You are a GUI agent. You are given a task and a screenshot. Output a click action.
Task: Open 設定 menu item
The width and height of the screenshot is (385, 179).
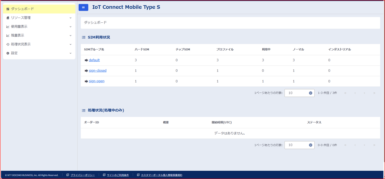pos(39,53)
